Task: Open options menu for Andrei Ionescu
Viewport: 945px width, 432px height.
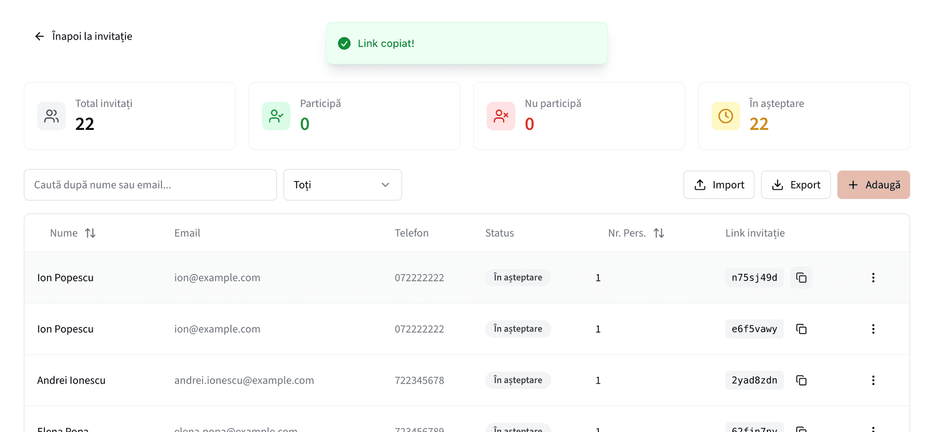Action: click(x=873, y=380)
